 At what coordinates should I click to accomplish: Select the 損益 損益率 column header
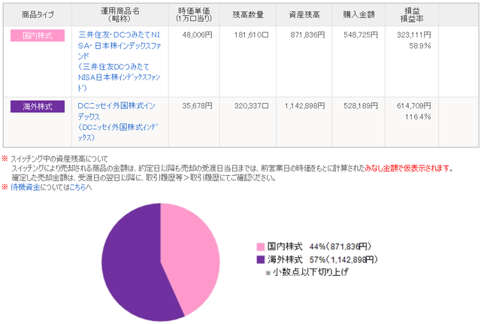pos(412,15)
